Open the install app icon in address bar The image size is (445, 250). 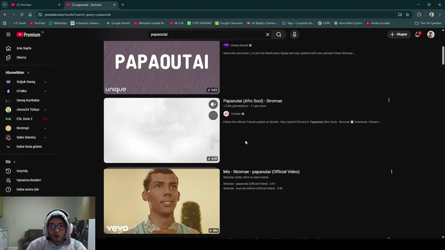tap(400, 15)
